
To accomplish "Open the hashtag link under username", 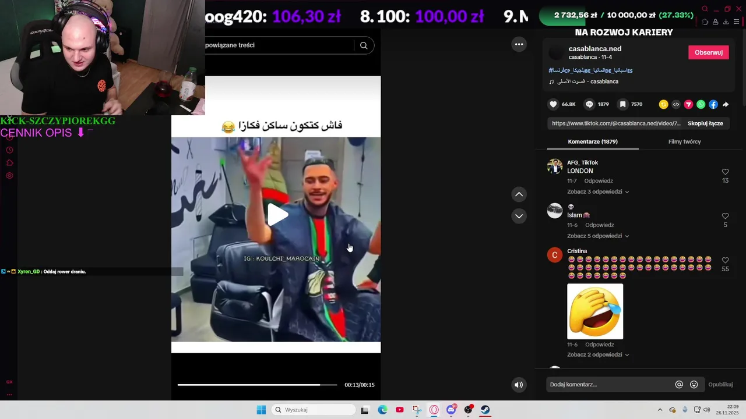I will point(590,70).
